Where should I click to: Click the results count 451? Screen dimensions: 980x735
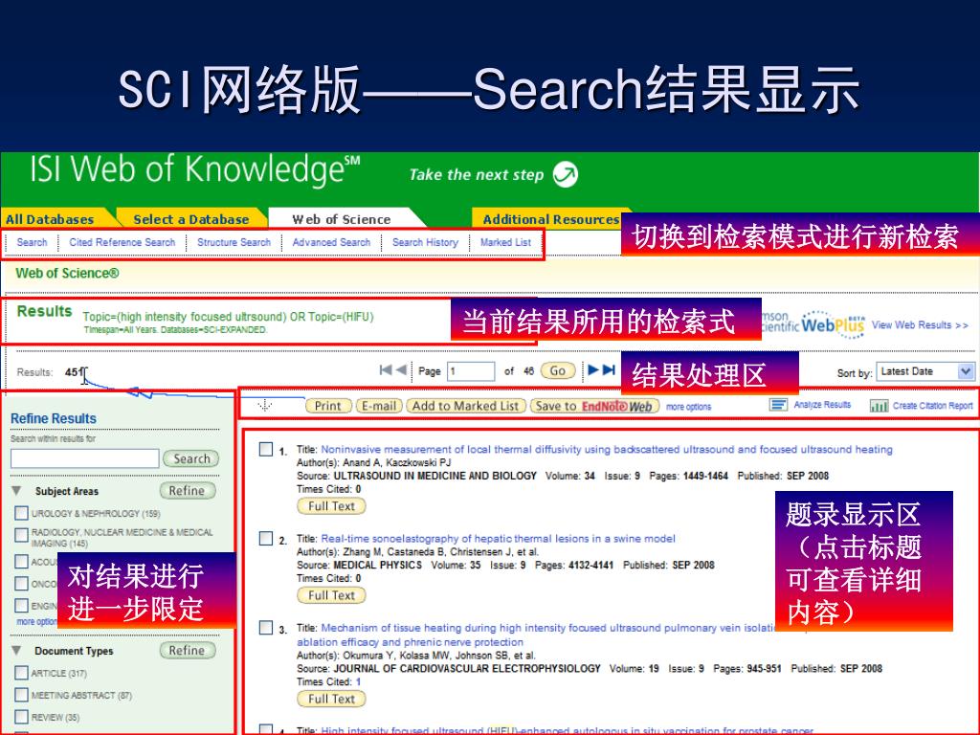(74, 372)
